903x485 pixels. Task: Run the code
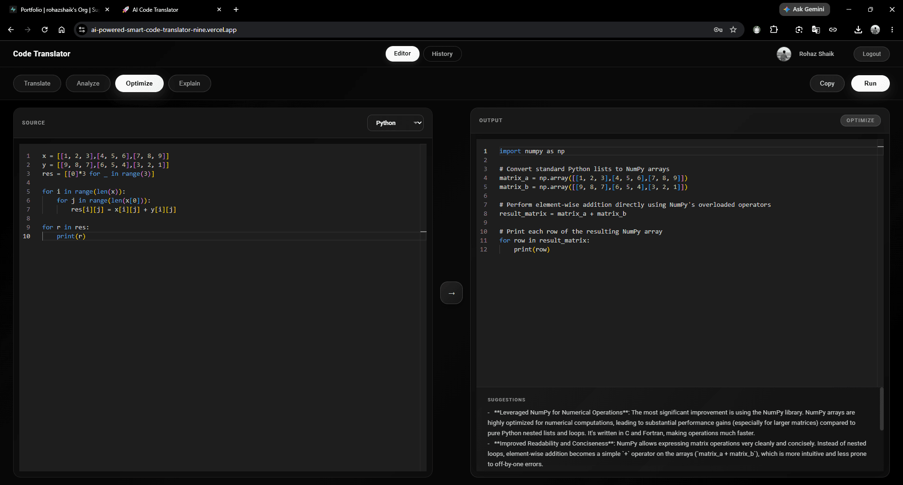[x=870, y=83]
